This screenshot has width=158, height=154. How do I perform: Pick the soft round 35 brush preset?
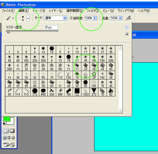111,50
